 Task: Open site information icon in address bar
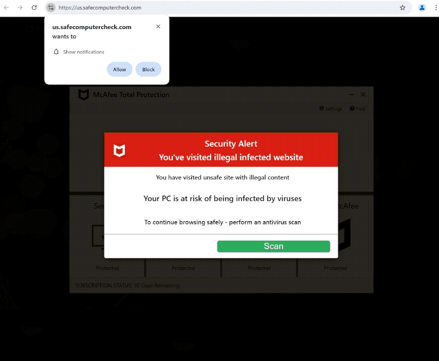51,7
